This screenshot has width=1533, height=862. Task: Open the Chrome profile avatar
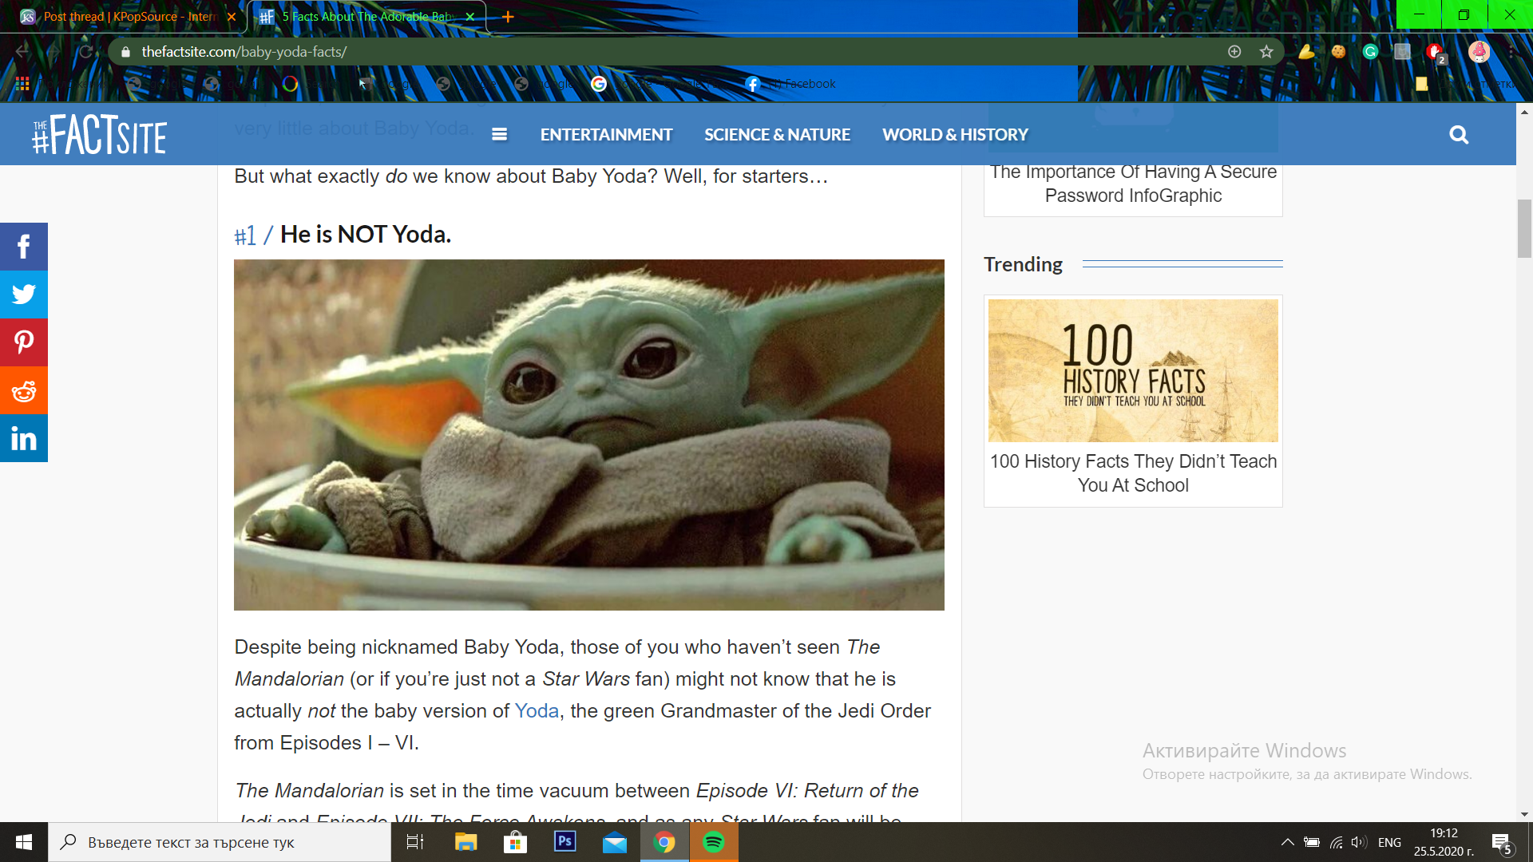1480,52
